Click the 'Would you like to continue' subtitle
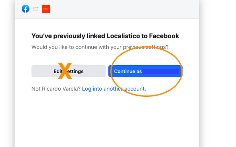 pyautogui.click(x=100, y=47)
